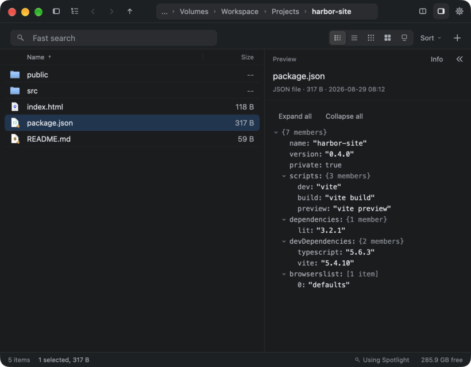
Task: Switch to the Info tab
Action: (x=437, y=60)
